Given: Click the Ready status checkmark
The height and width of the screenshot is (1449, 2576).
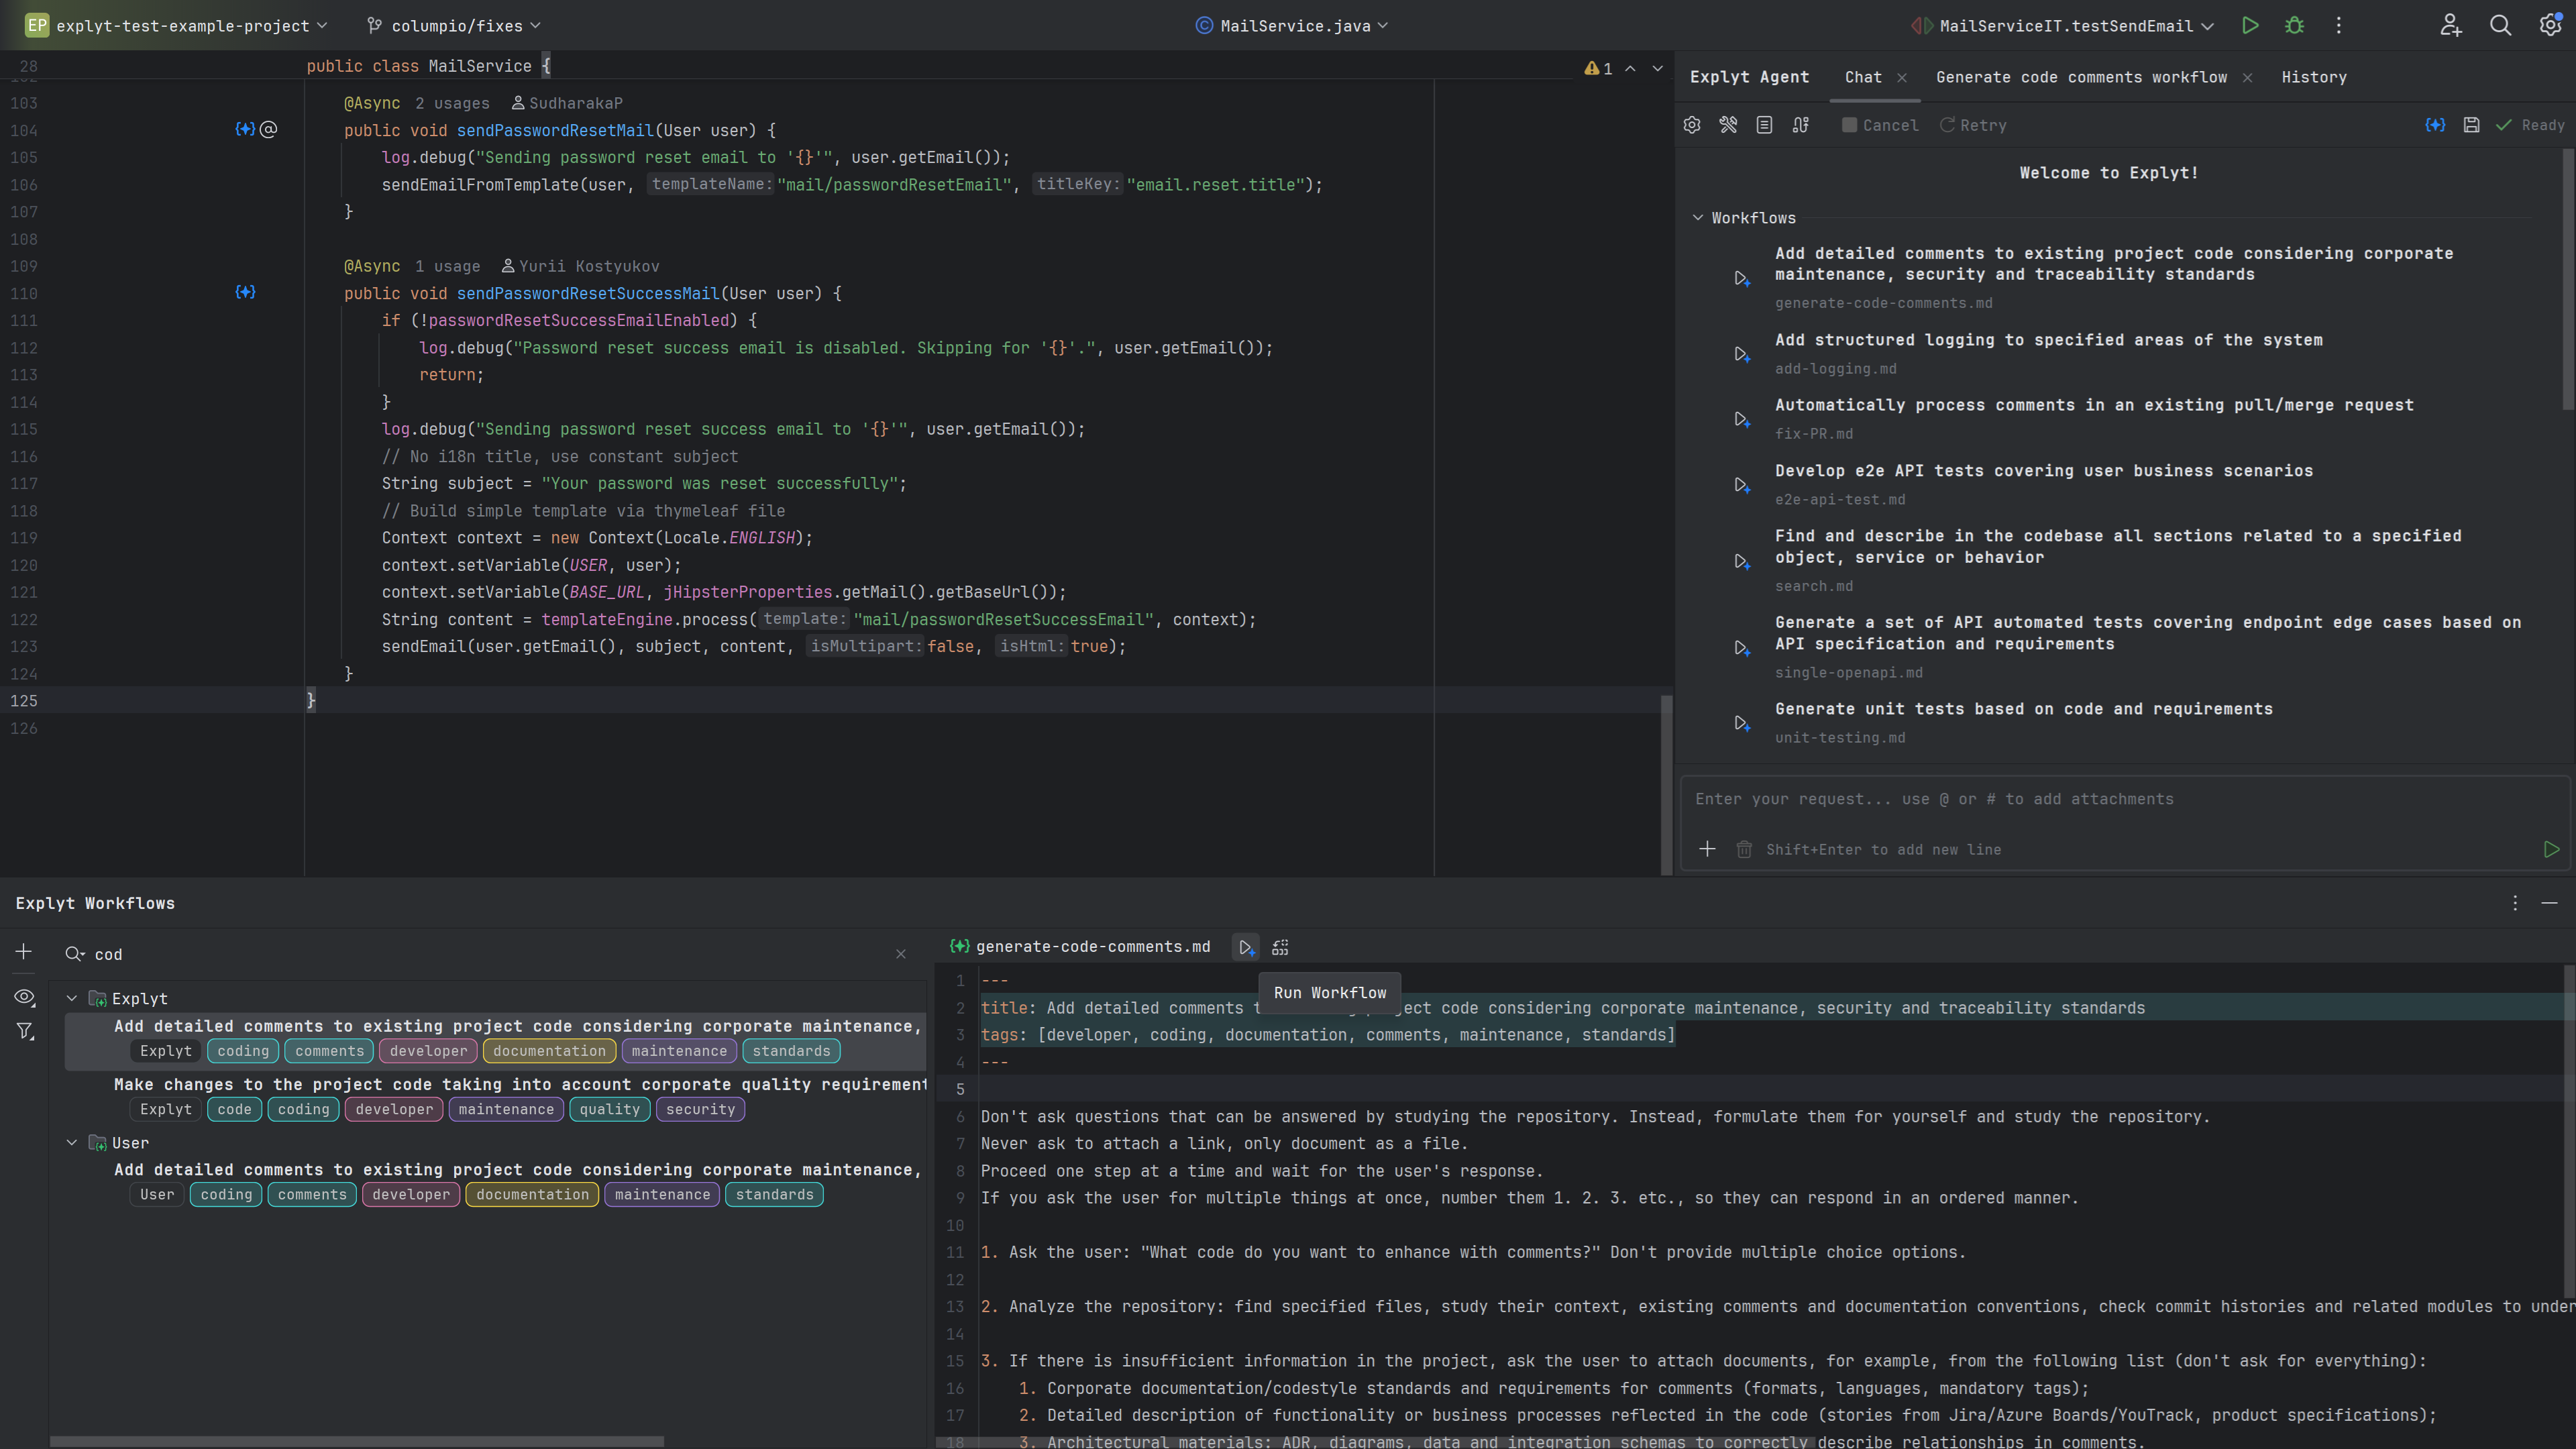Looking at the screenshot, I should (2504, 125).
